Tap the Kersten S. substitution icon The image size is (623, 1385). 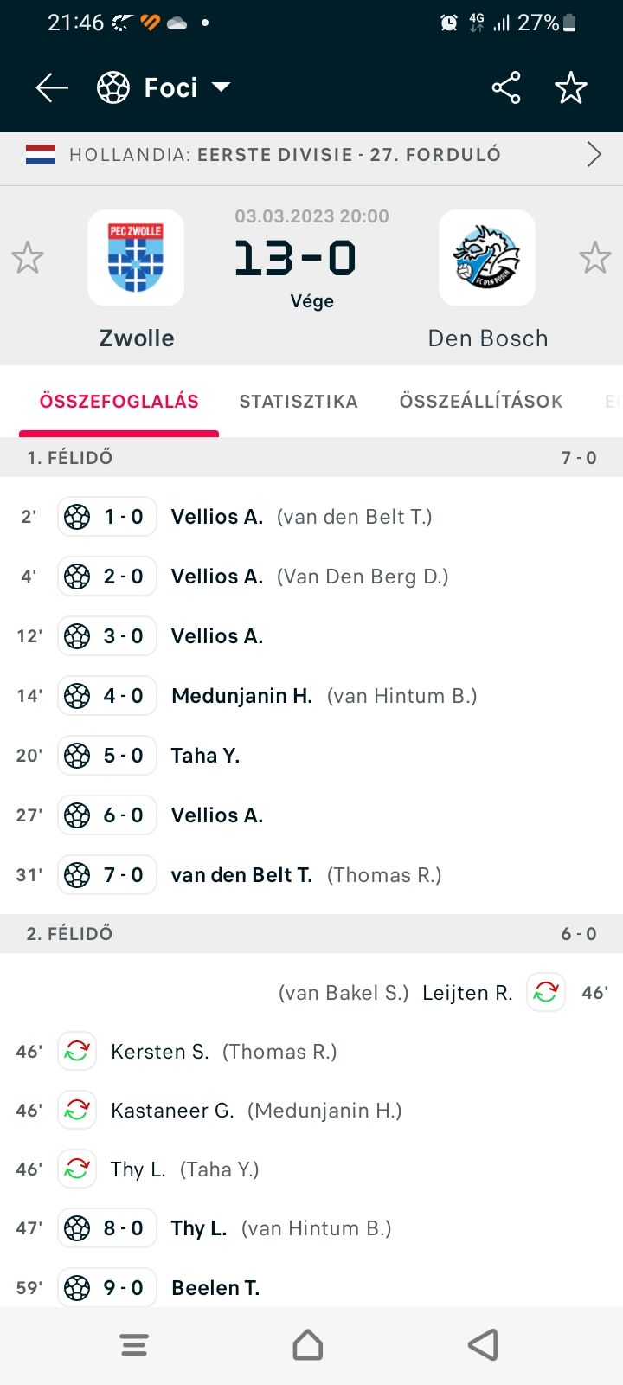(77, 1052)
